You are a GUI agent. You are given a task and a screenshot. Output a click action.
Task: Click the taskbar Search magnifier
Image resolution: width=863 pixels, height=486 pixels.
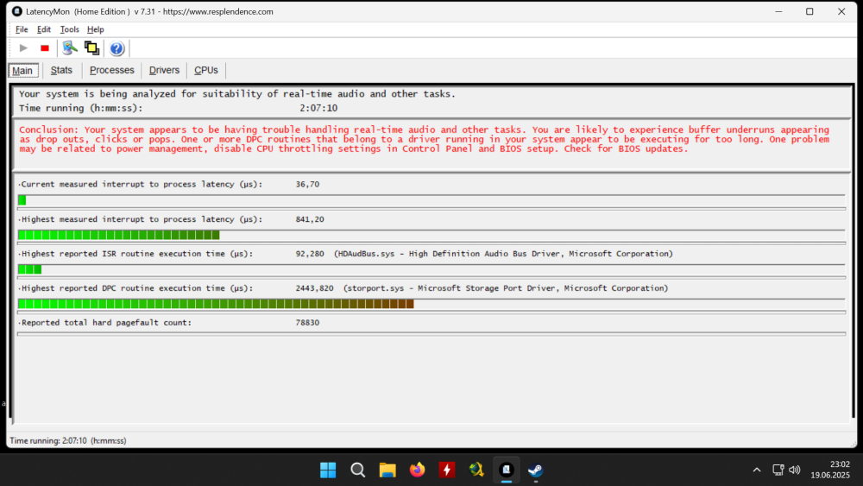pos(358,470)
